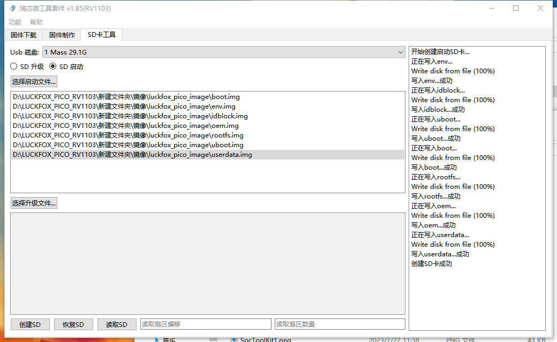
Task: Close the 瑞芯微工具套件 window
Action: point(540,8)
